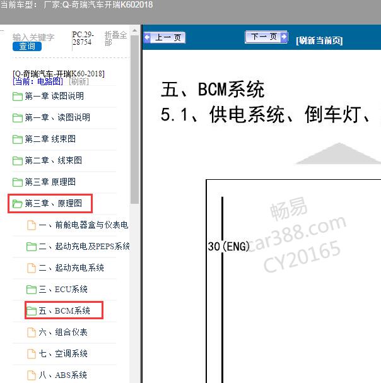
Task: Click the 当前：电路图 blue label
Action: pos(38,81)
